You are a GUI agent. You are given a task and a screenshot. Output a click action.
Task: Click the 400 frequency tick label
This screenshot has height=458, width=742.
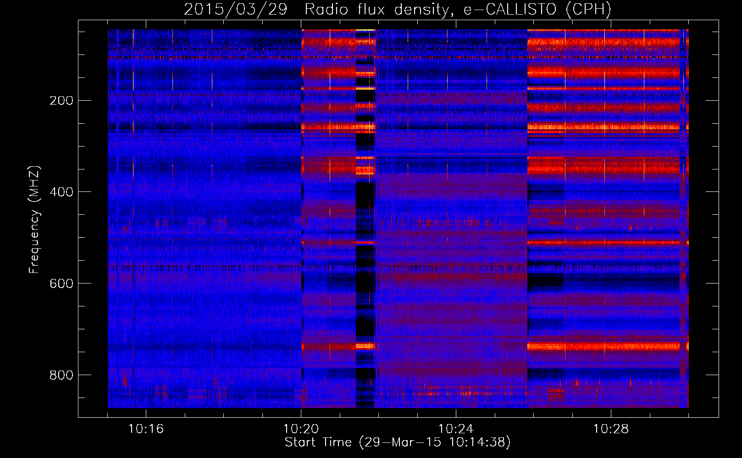coord(61,192)
